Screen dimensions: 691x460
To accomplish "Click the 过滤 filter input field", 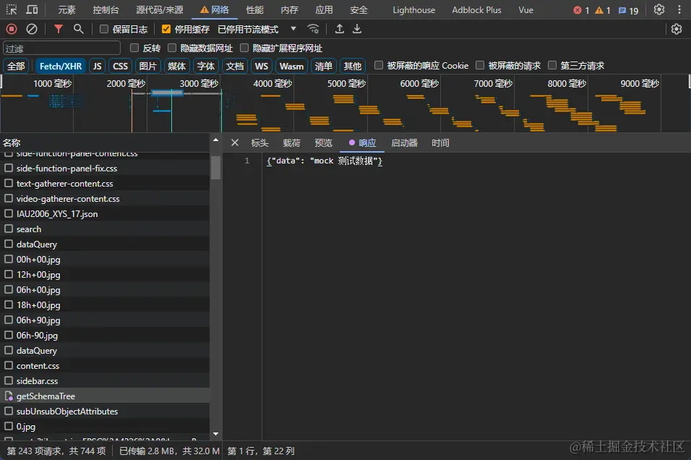I will pyautogui.click(x=61, y=48).
